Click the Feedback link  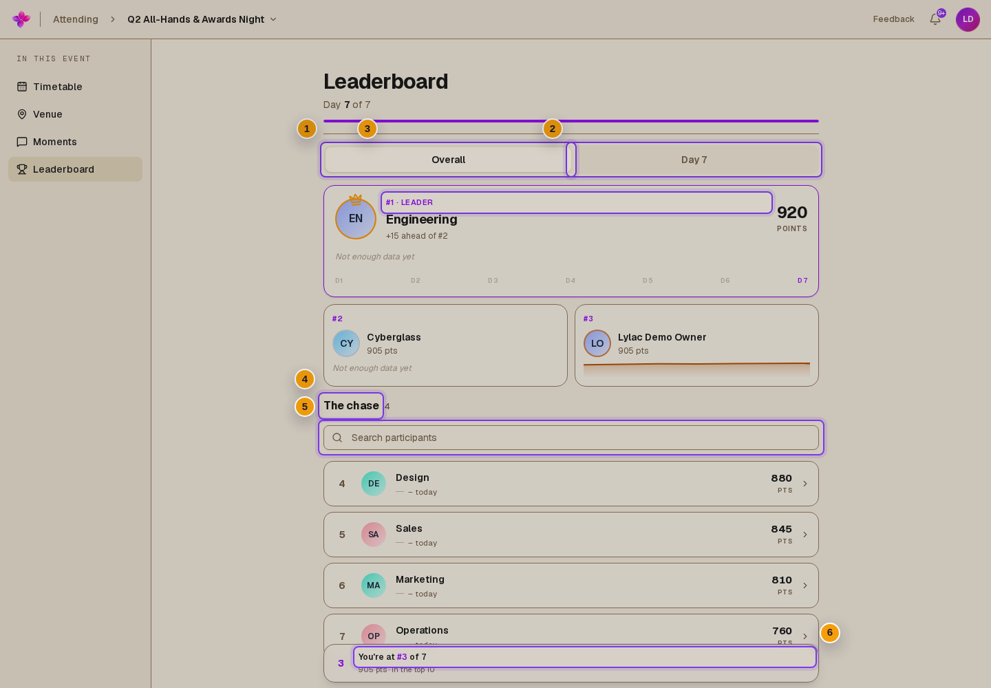coord(893,19)
